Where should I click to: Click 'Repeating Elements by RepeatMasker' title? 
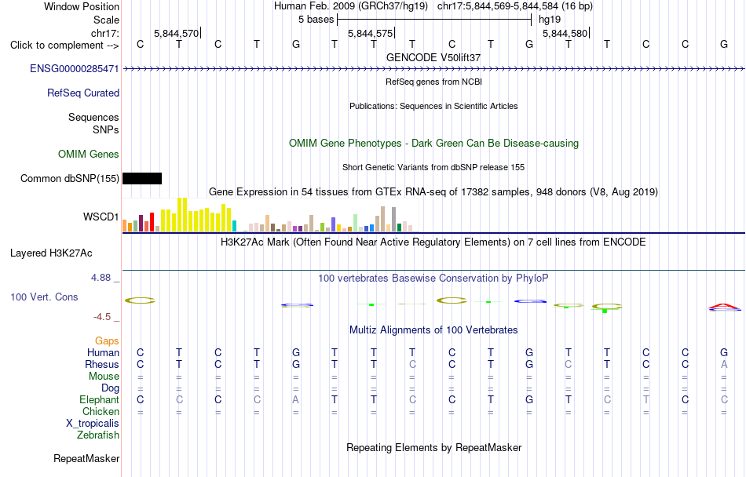pyautogui.click(x=434, y=448)
